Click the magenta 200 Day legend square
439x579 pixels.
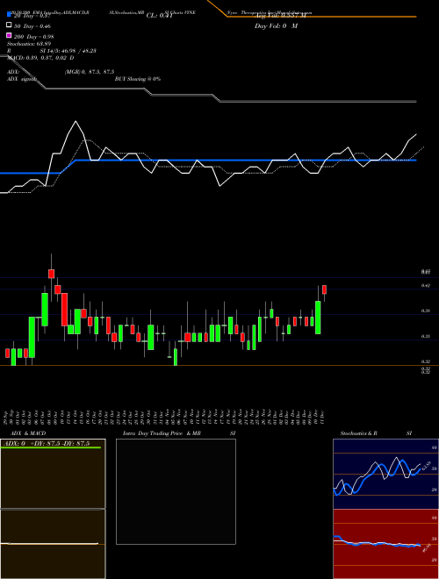point(9,36)
